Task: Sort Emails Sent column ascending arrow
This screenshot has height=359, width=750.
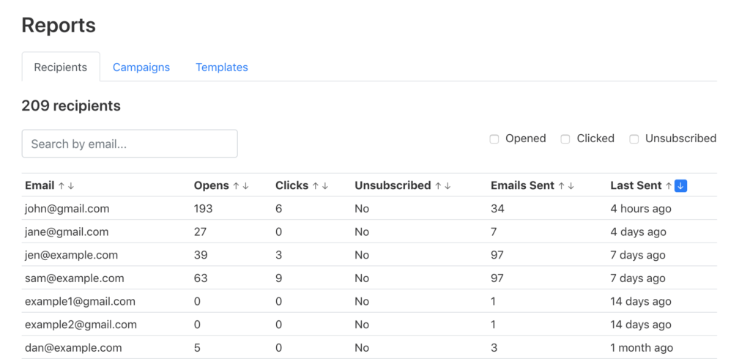Action: (562, 185)
